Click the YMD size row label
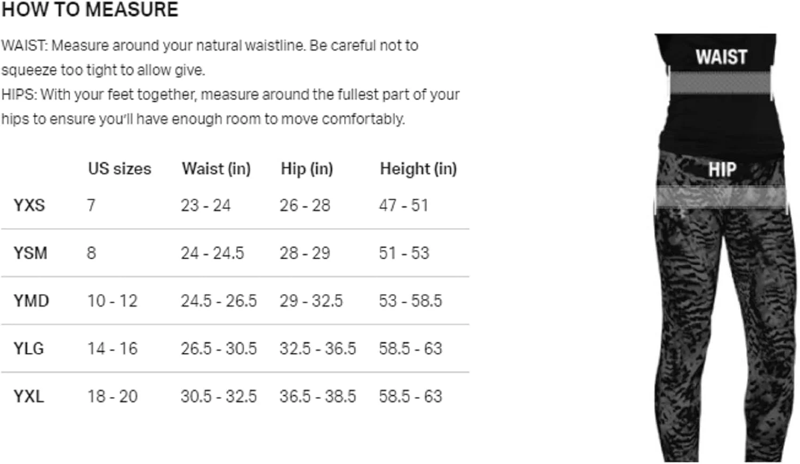Screen dimensions: 800x464 [x=31, y=301]
